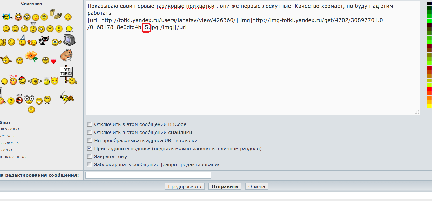Insert the crying smiley in top row
The image size is (432, 201).
(44, 17)
